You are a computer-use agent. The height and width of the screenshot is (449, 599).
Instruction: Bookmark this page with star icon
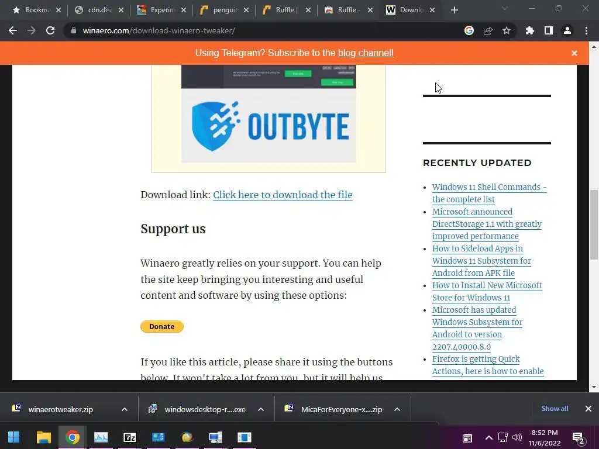tap(507, 30)
